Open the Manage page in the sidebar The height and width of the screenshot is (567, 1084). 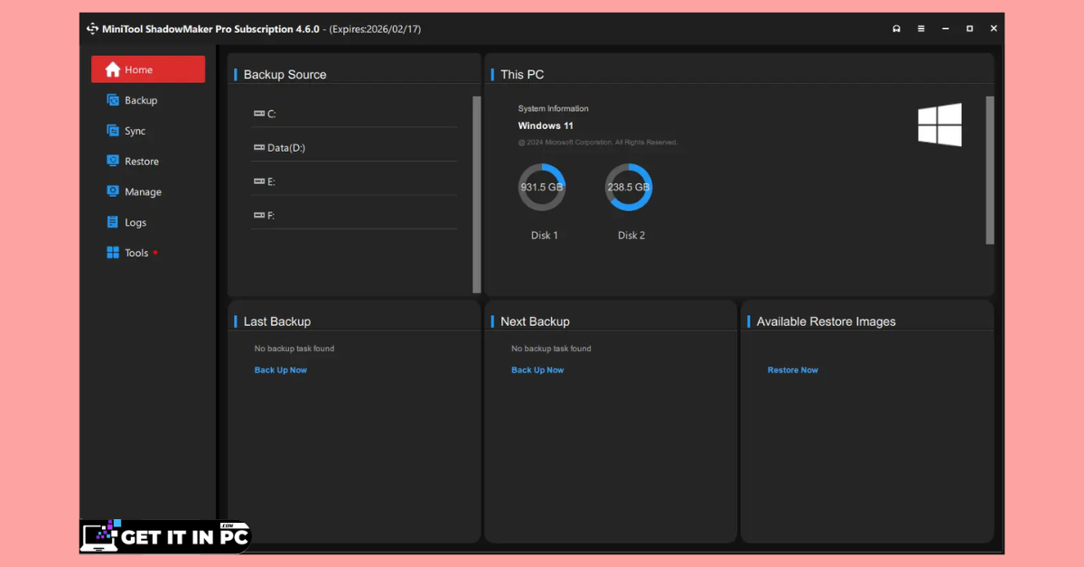coord(148,192)
